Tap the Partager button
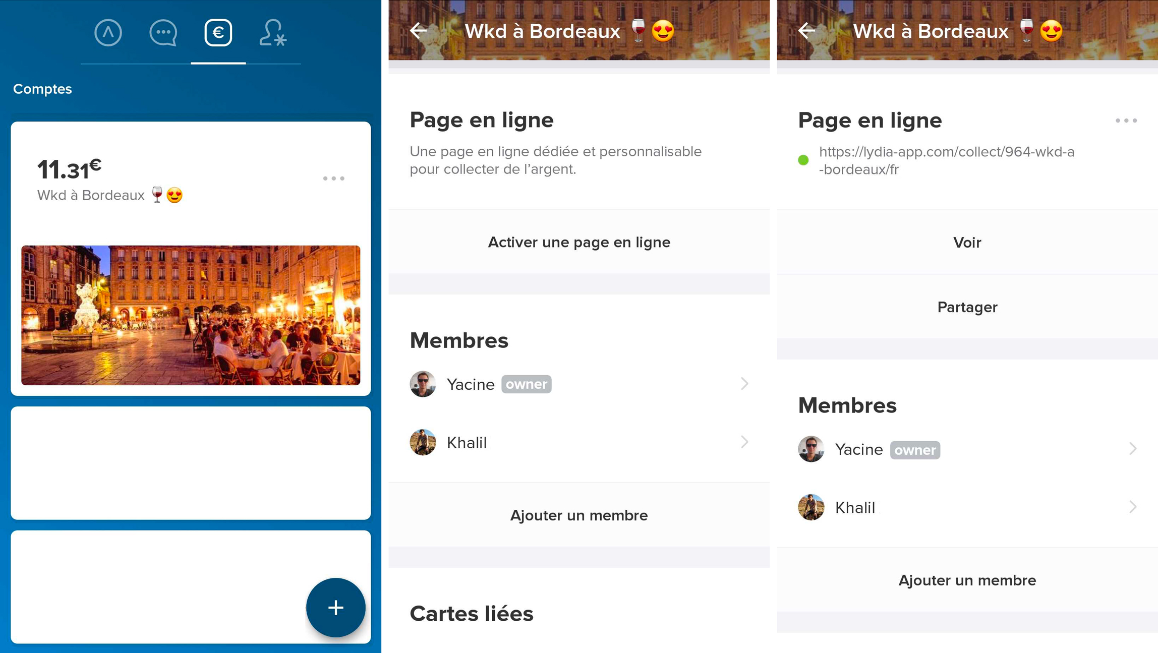 click(967, 307)
